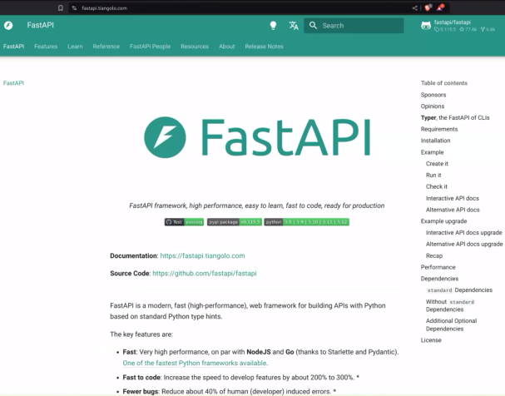Go to Interactive API docs upgrade entry
This screenshot has width=505, height=396.
(463, 232)
